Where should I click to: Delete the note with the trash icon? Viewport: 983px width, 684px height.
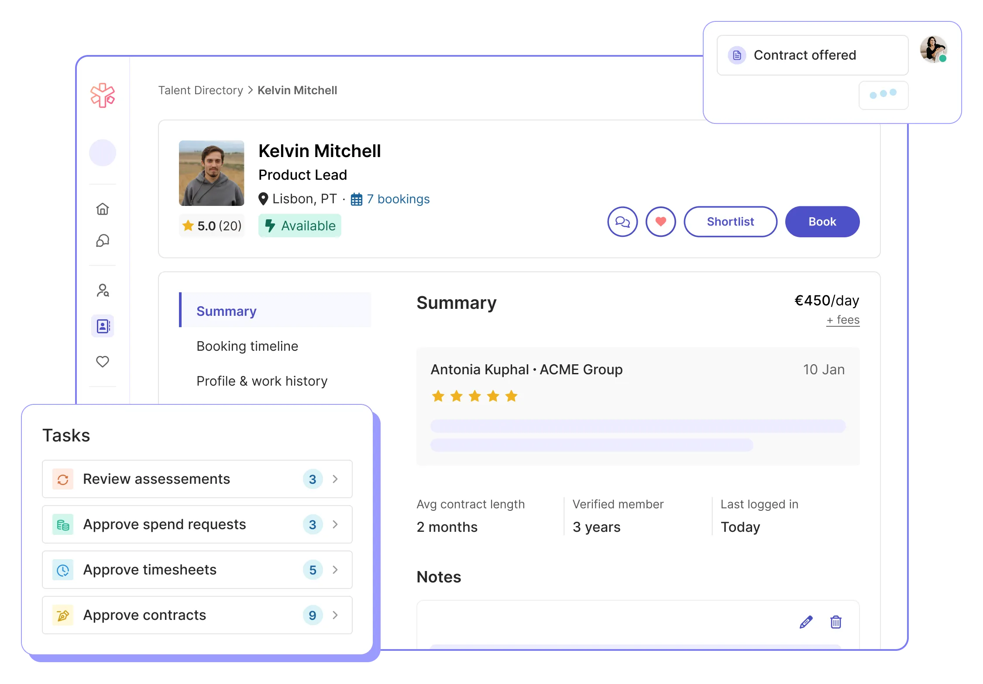coord(836,622)
